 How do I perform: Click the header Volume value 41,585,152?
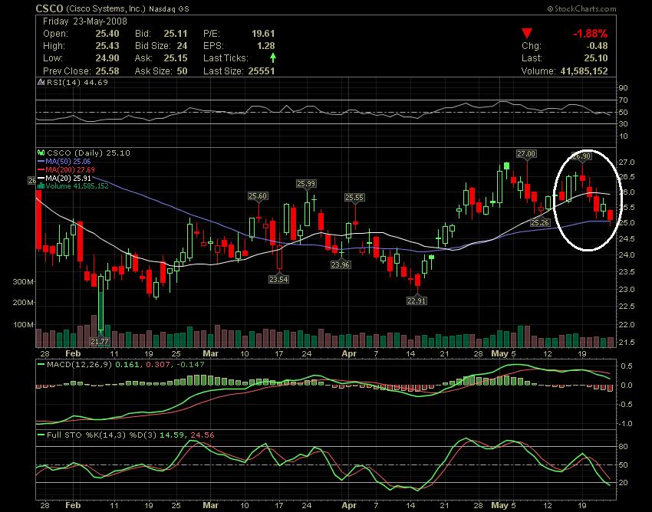(x=584, y=71)
